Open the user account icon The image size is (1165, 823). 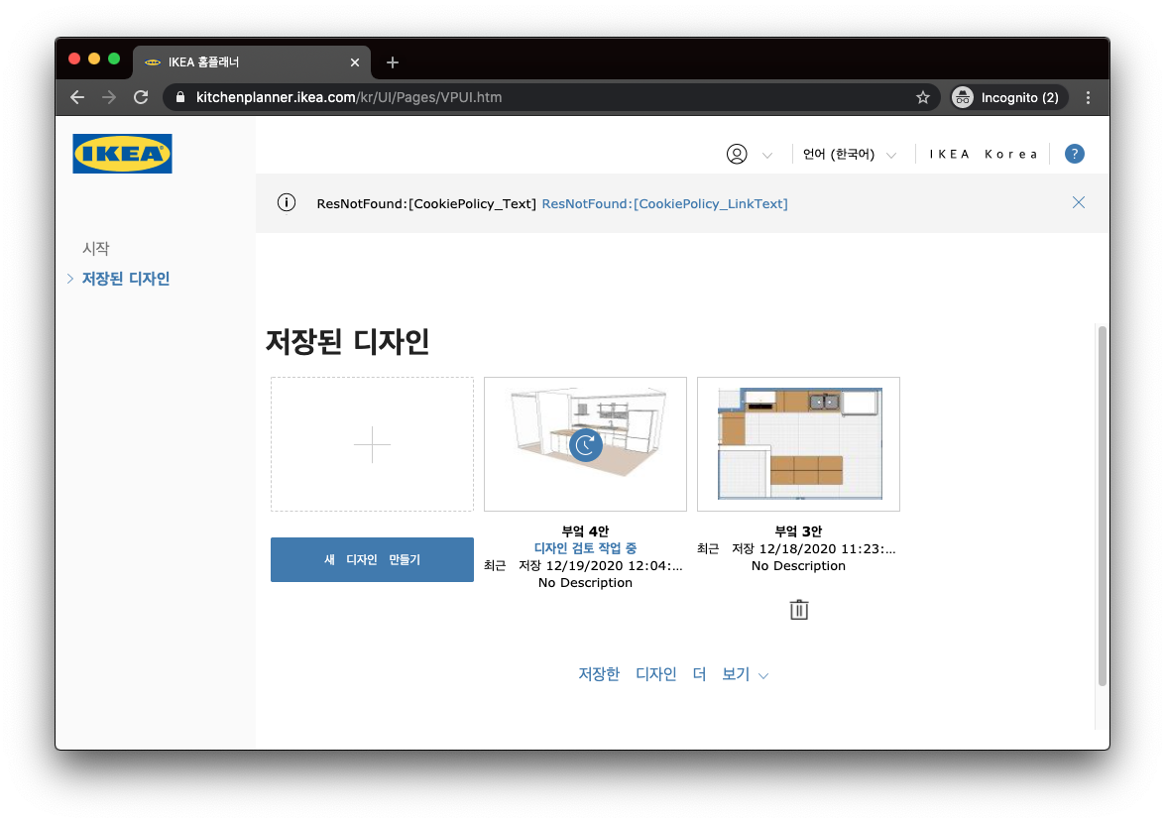[x=737, y=154]
